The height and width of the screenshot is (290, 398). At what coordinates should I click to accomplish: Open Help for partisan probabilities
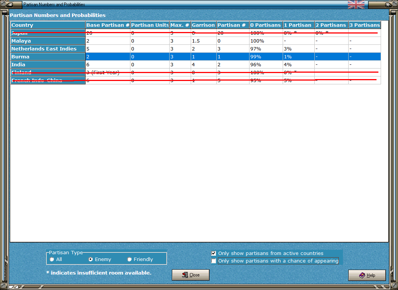[x=367, y=275]
